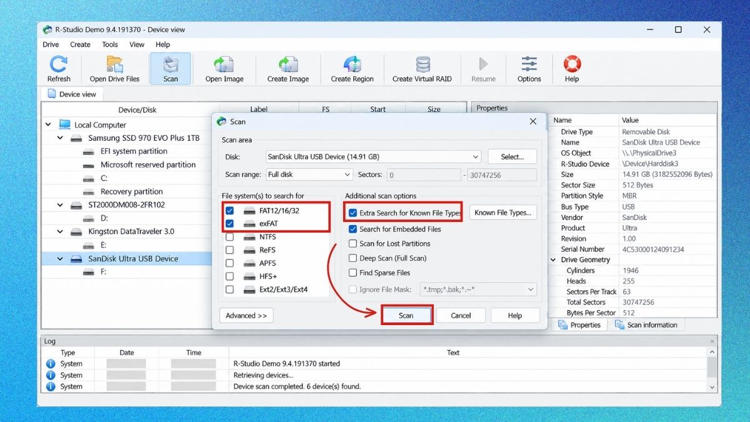Collapse the SanDisk Ultra USB Device node
This screenshot has height=422, width=750.
tap(61, 258)
